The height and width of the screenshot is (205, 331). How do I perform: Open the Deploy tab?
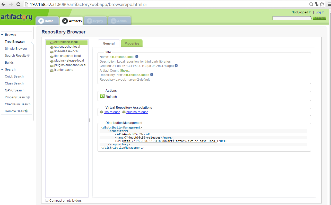tap(95, 21)
